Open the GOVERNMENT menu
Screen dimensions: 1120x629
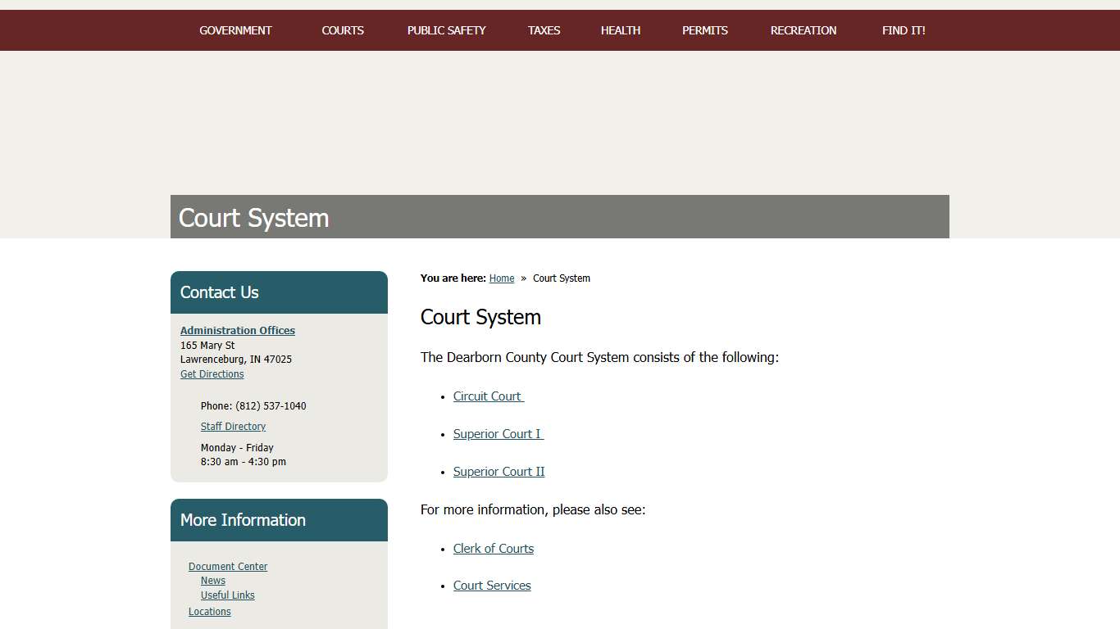pyautogui.click(x=235, y=30)
